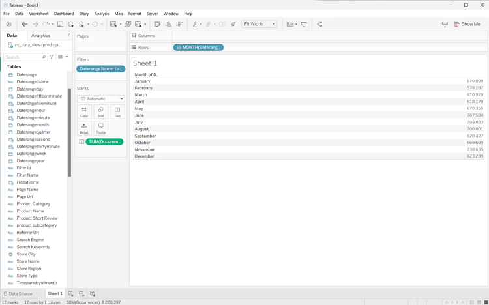Image resolution: width=489 pixels, height=305 pixels.
Task: Undo with the back arrow icon
Action: (x=24, y=24)
